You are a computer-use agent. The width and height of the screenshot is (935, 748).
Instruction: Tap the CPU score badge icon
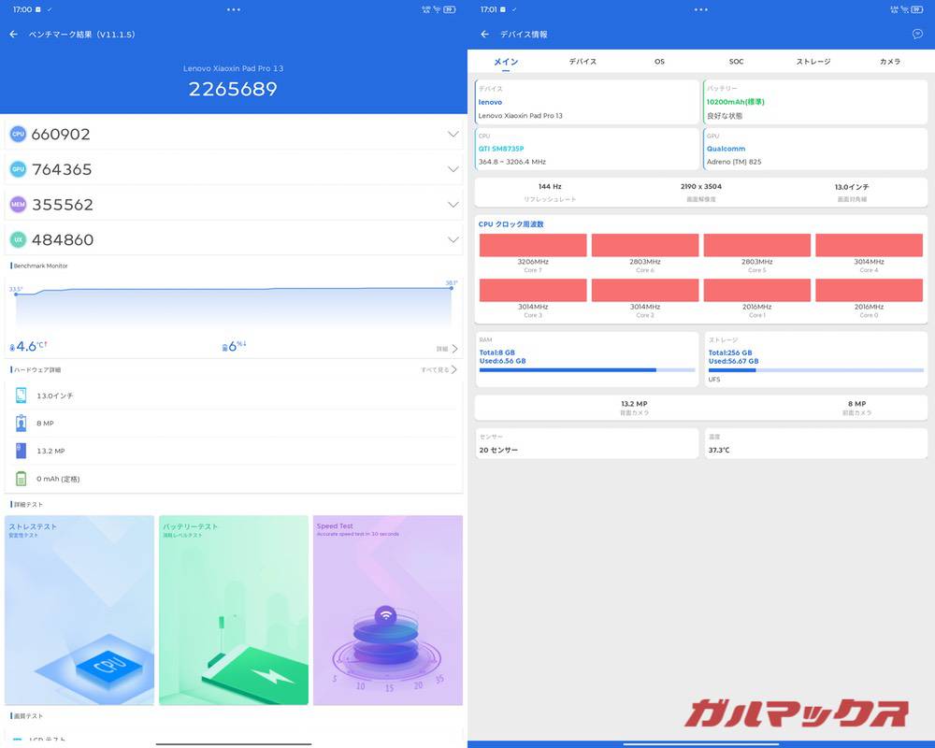18,135
